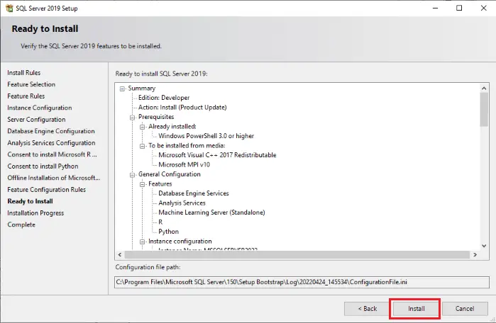Maximize the setup window

(459, 8)
